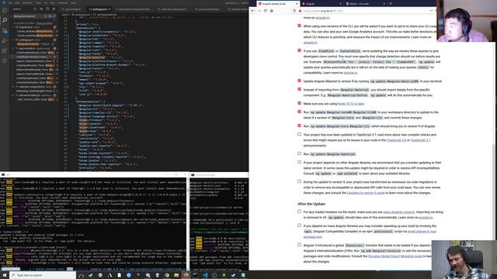The height and width of the screenshot is (279, 497).
Task: Refresh the search results in VS Code search panel
Action: [x=35, y=9]
